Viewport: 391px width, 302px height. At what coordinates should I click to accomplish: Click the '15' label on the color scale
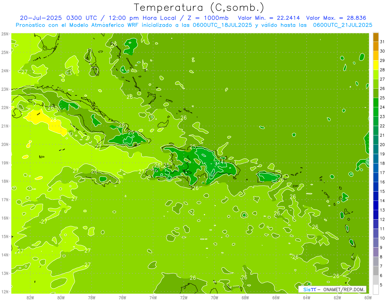pyautogui.click(x=382, y=191)
